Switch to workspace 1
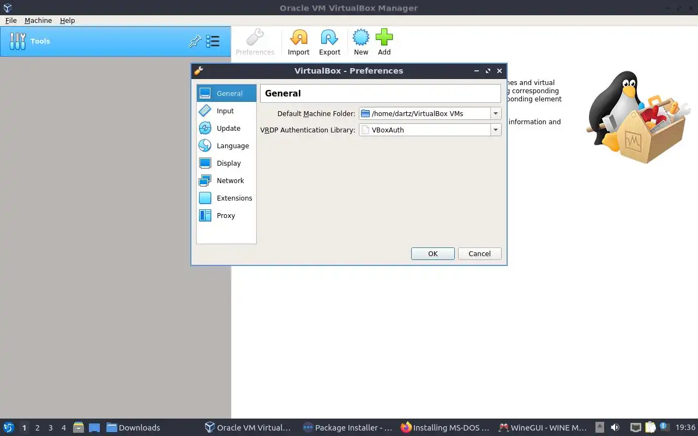This screenshot has width=698, height=436. (24, 428)
